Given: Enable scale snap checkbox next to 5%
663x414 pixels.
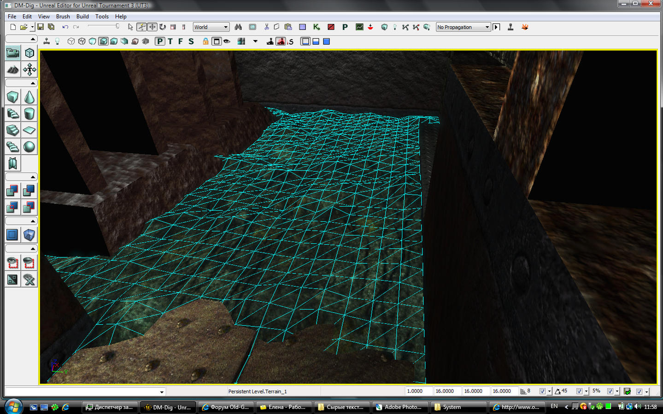Looking at the screenshot, I should tap(610, 391).
